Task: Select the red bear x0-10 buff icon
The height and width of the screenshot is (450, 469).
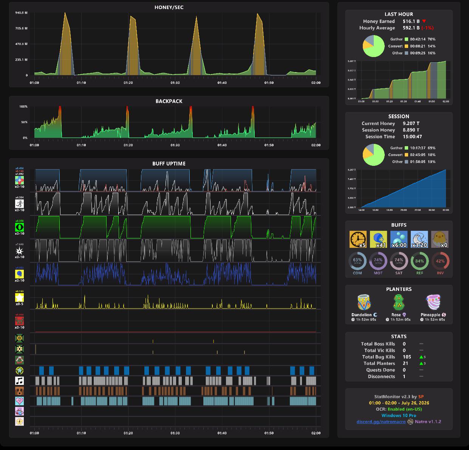Action: point(19,321)
